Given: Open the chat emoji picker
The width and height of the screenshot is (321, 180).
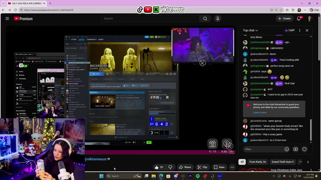Looking at the screenshot, I should click(287, 149).
